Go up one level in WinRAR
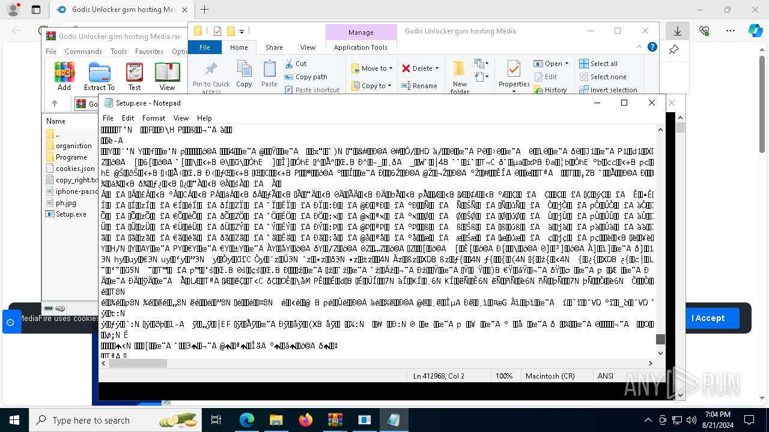Screen dimensions: 769x432 tap(55, 104)
